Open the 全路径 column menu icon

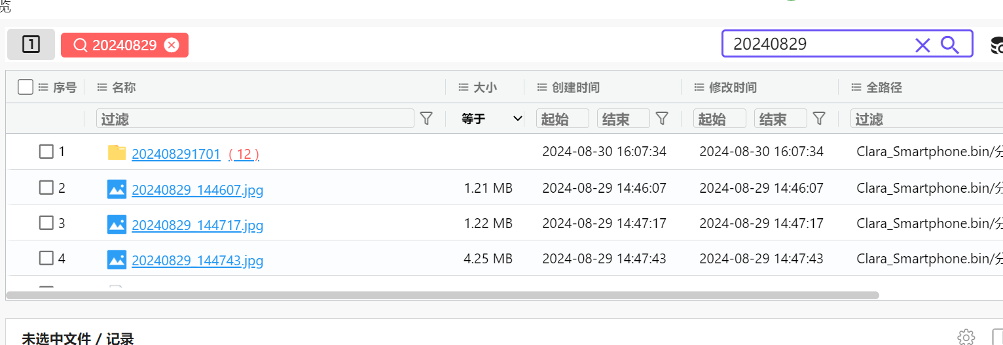tap(856, 87)
